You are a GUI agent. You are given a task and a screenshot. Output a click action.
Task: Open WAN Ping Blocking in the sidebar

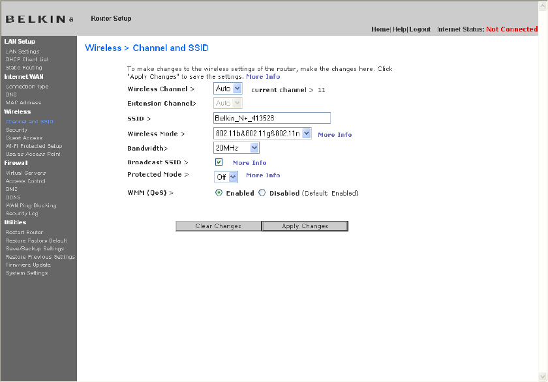click(31, 205)
